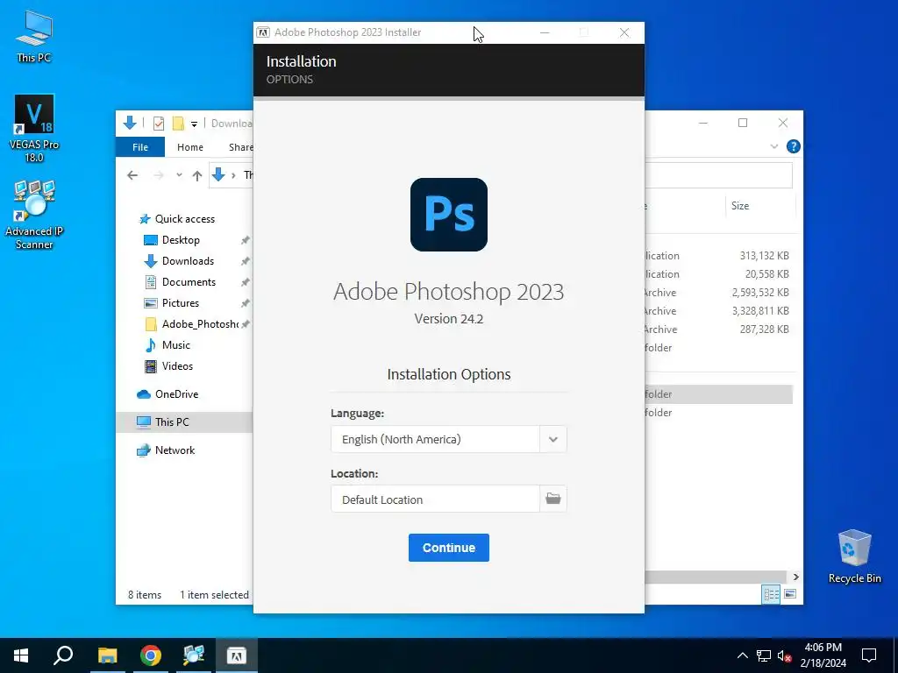The image size is (898, 673).
Task: Go up one folder in File Explorer
Action: pyautogui.click(x=197, y=175)
